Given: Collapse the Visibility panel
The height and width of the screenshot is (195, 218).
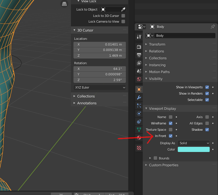Looking at the screenshot, I should 146,79.
